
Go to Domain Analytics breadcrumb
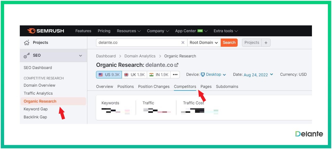click(x=140, y=56)
